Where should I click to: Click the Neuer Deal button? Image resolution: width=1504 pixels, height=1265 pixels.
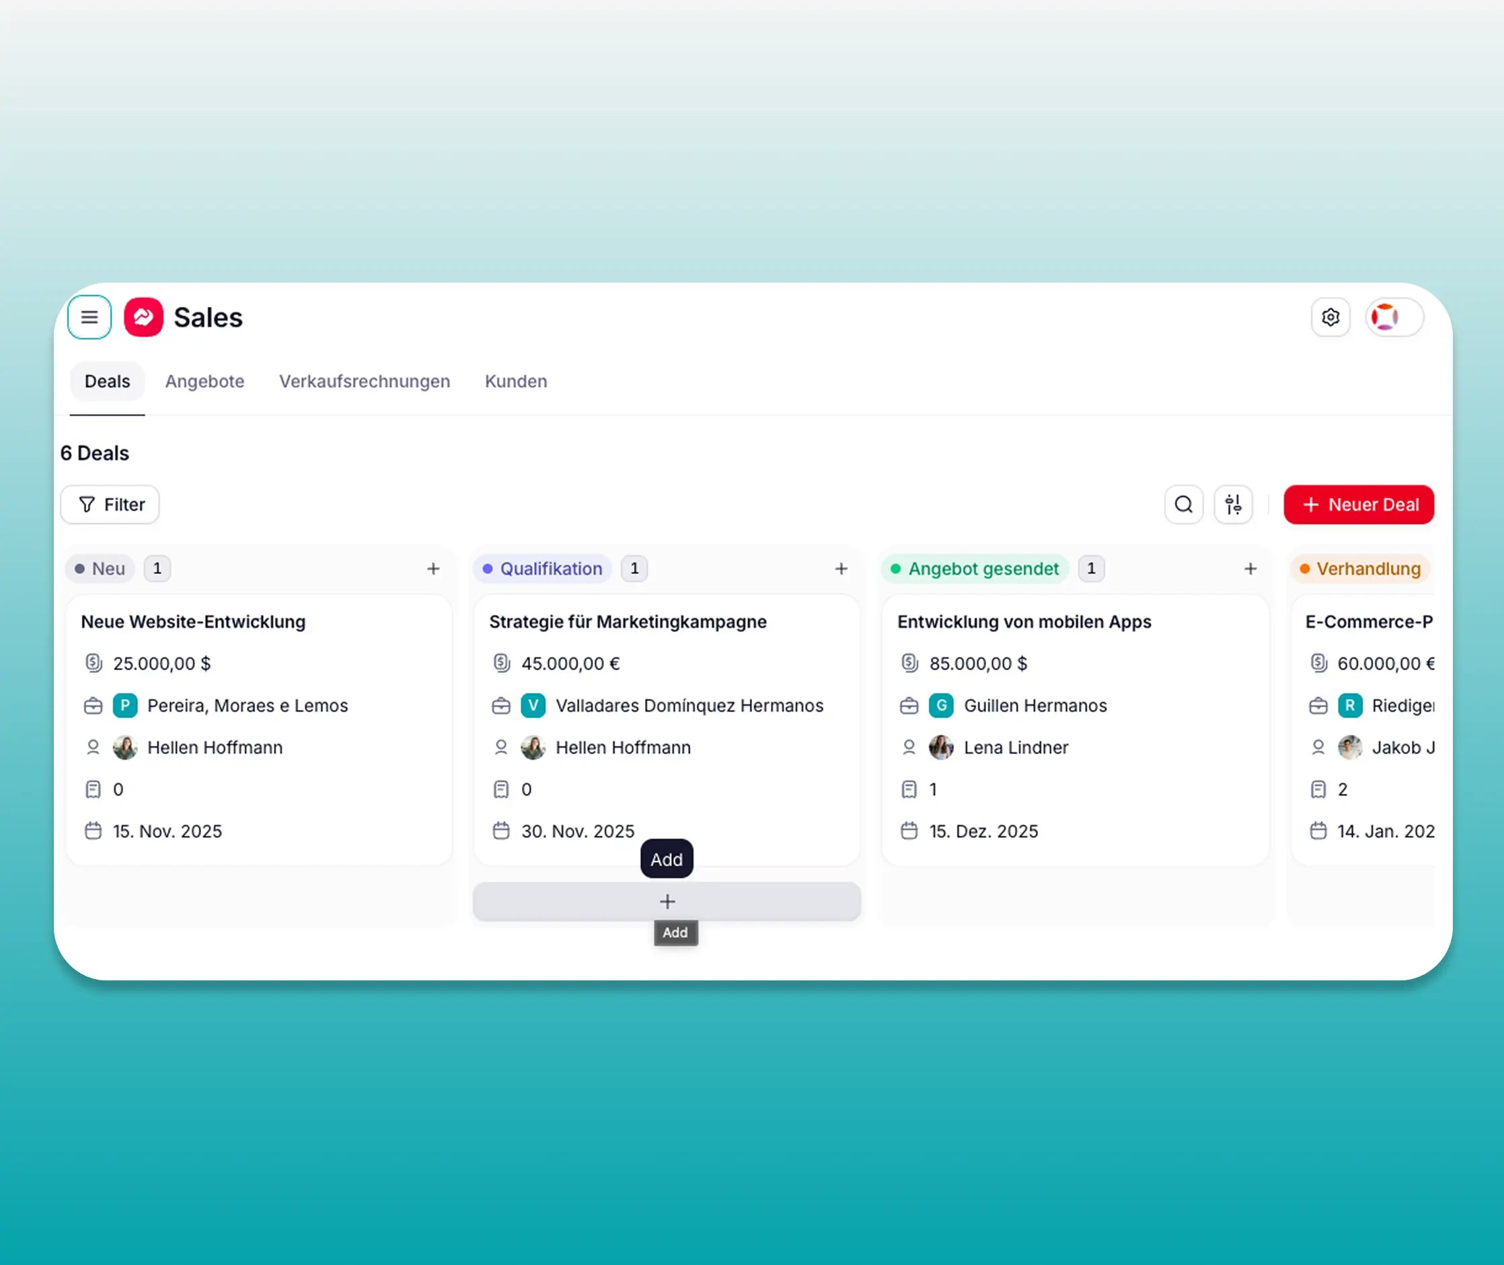[1359, 504]
